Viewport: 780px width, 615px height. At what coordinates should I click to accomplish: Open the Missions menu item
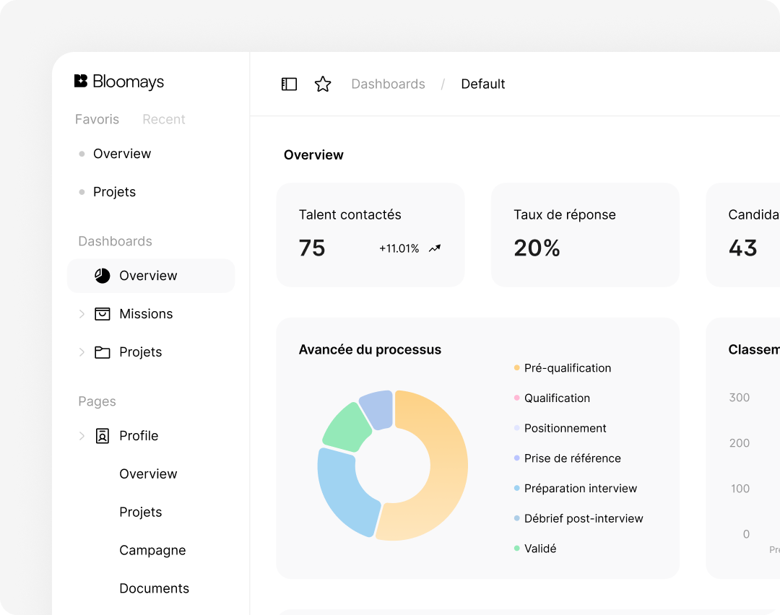(x=146, y=314)
